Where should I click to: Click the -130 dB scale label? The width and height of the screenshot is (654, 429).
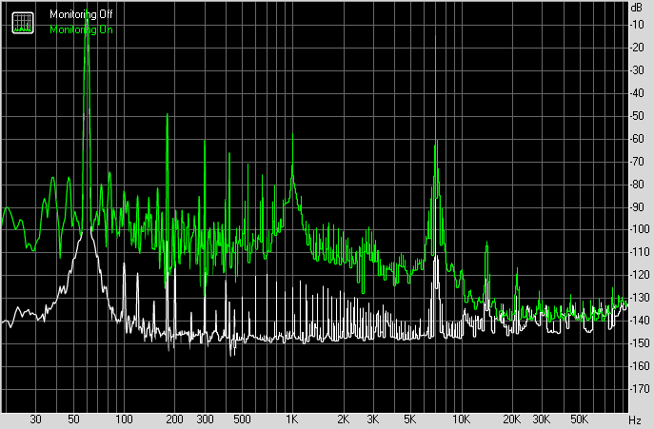pyautogui.click(x=639, y=298)
